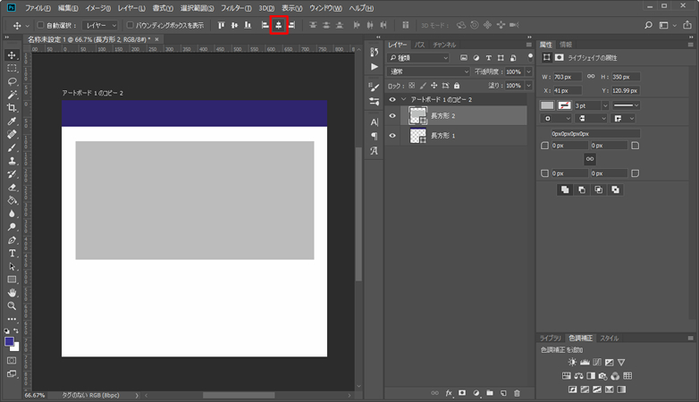The height and width of the screenshot is (402, 699).
Task: Hide the 長方形 1 layer
Action: tap(392, 136)
